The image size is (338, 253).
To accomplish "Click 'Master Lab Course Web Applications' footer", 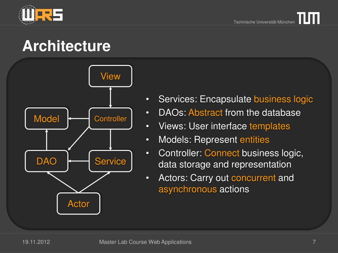I will pyautogui.click(x=145, y=242).
